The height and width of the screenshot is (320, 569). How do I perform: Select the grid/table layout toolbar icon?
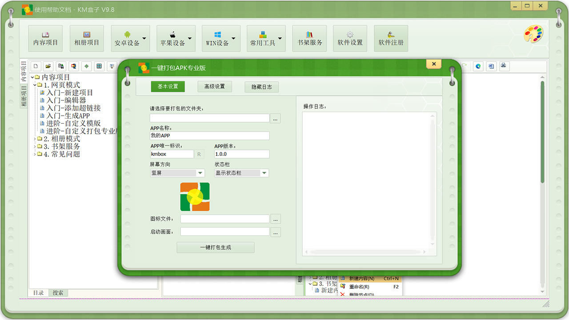coord(99,66)
